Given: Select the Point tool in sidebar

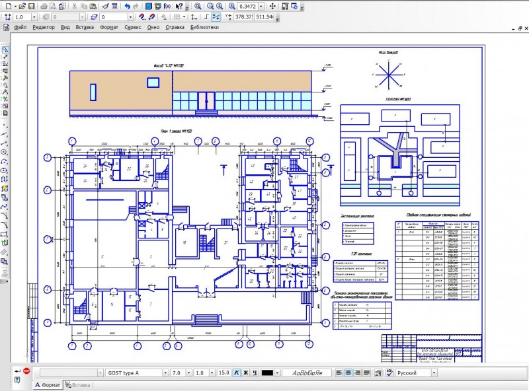Looking at the screenshot, I should coord(5,125).
